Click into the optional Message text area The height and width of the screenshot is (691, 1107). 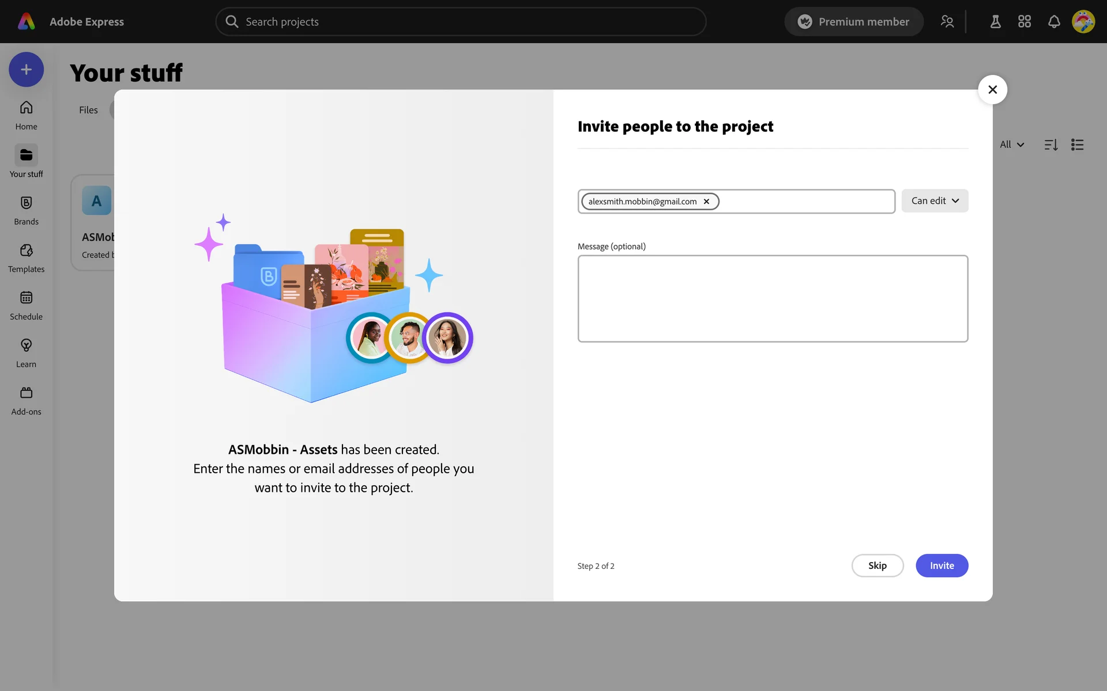tap(772, 298)
